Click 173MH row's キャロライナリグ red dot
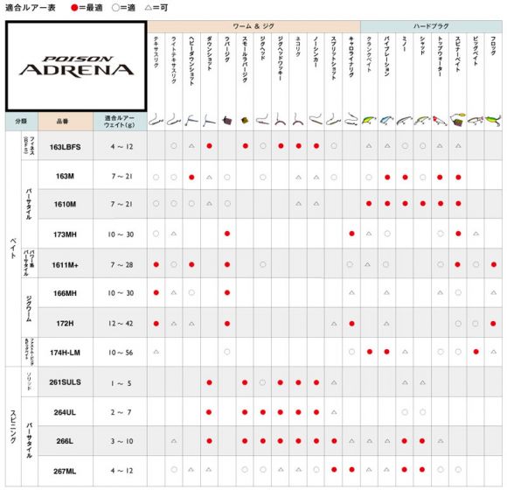This screenshot has height=490, width=507. [351, 234]
